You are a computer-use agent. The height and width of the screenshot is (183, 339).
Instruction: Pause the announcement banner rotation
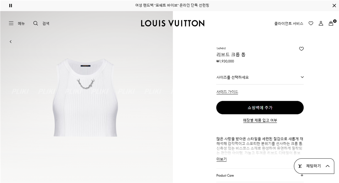[x=11, y=6]
